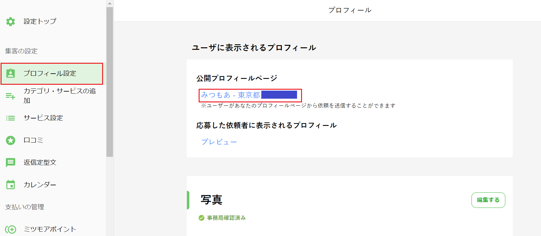Select プロフィール設定 in the sidebar
The width and height of the screenshot is (541, 236).
tap(50, 73)
